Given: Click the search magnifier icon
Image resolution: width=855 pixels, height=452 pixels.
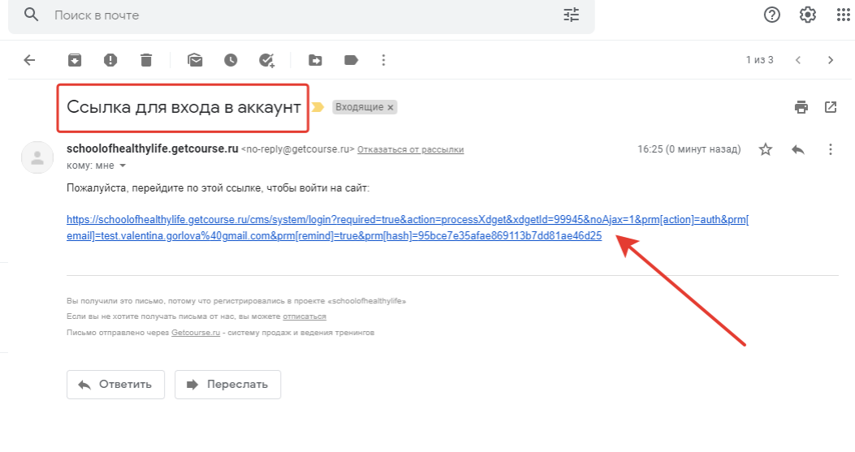Looking at the screenshot, I should point(32,15).
